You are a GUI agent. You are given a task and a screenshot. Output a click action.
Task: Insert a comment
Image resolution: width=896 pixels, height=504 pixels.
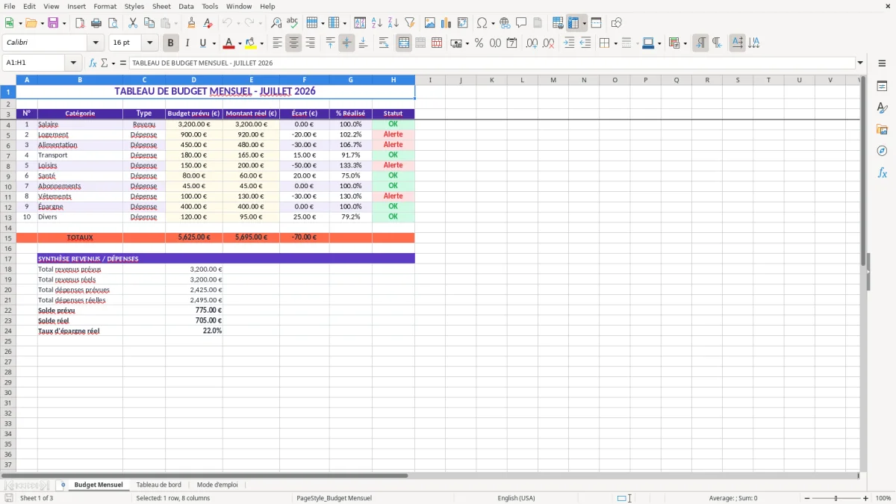point(521,23)
